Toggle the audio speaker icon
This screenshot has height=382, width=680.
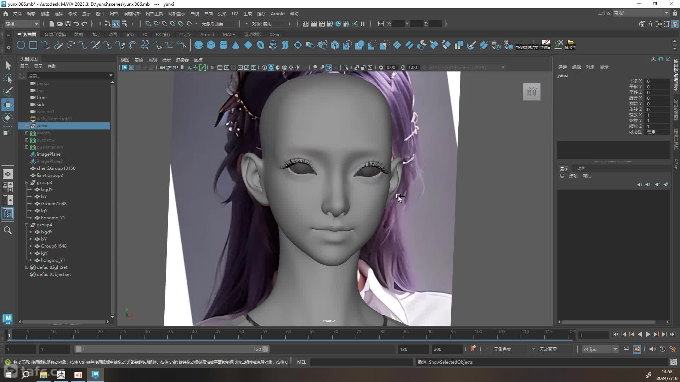tap(652, 349)
